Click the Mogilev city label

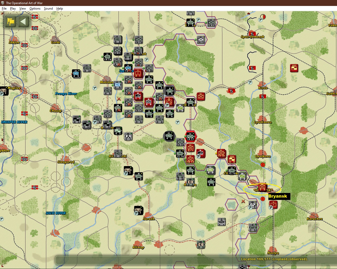point(14,88)
